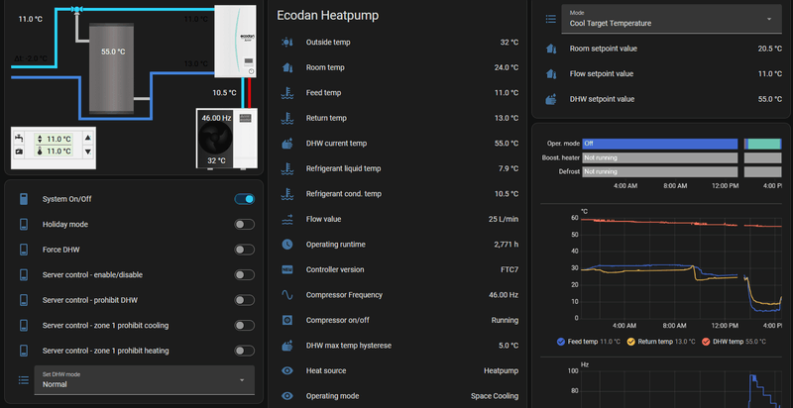Click the Δt: -2.0 °C label

click(x=31, y=58)
